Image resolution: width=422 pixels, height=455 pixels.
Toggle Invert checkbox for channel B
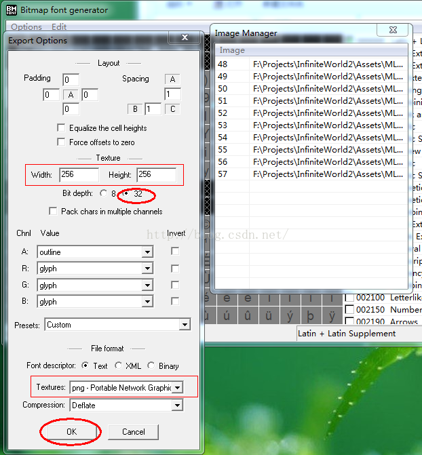[x=175, y=301]
